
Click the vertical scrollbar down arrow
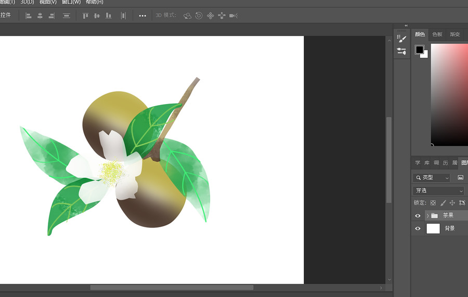pos(389,280)
